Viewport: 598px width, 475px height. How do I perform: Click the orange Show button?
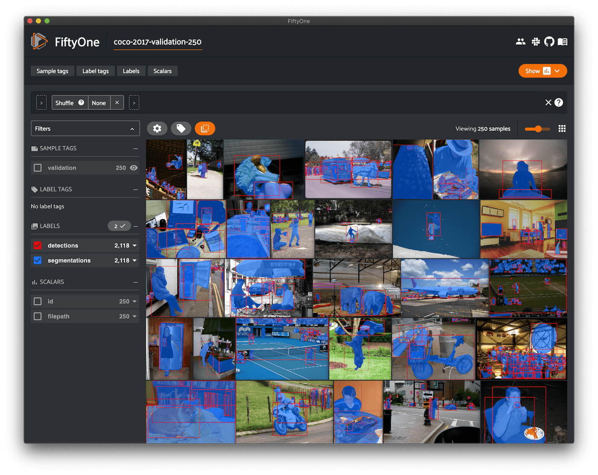tap(542, 71)
